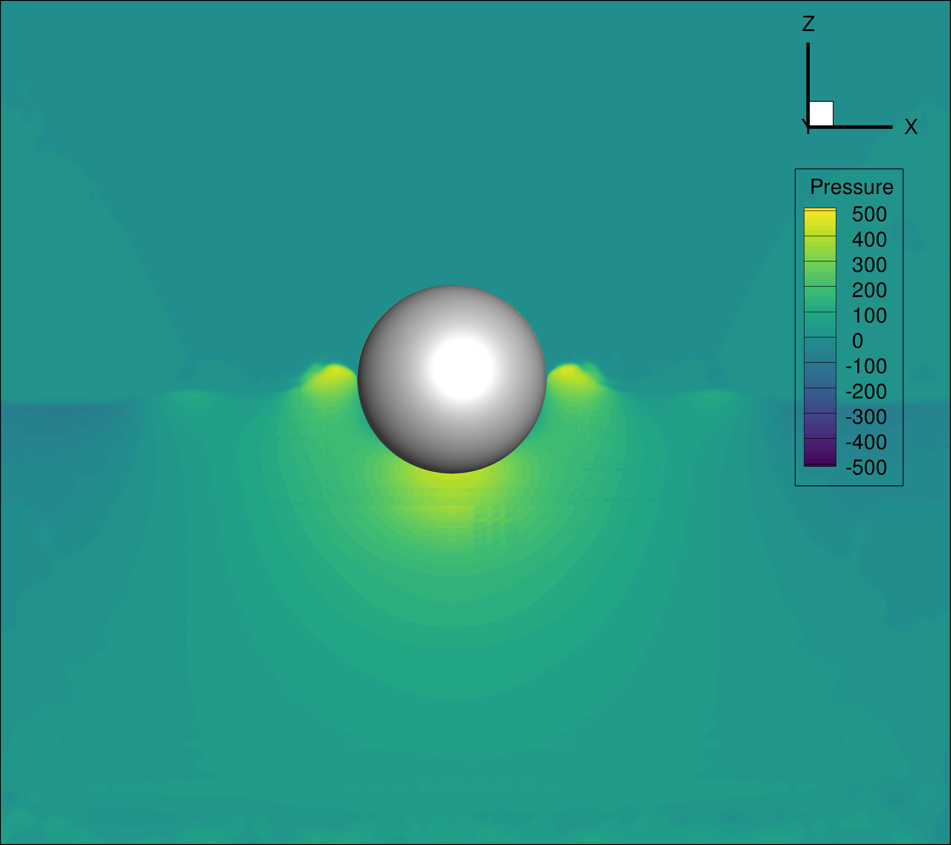The width and height of the screenshot is (951, 845).
Task: Click the white square at axis origin
Action: [x=821, y=114]
